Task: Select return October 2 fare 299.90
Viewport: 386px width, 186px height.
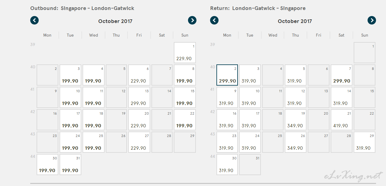Action: 227,75
